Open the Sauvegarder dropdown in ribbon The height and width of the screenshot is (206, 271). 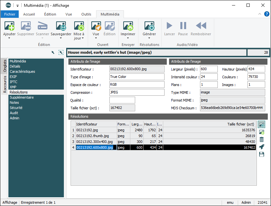61,38
